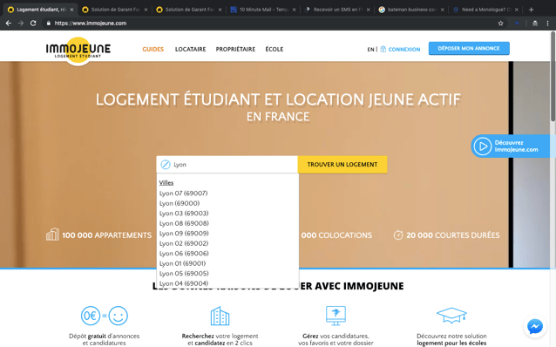The height and width of the screenshot is (347, 556).
Task: Open the CONNEXION login link
Action: (x=403, y=50)
